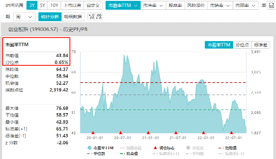Toggle 调仓标志 markers in chart legend
Viewport: 276px width, 159px height.
click(164, 148)
